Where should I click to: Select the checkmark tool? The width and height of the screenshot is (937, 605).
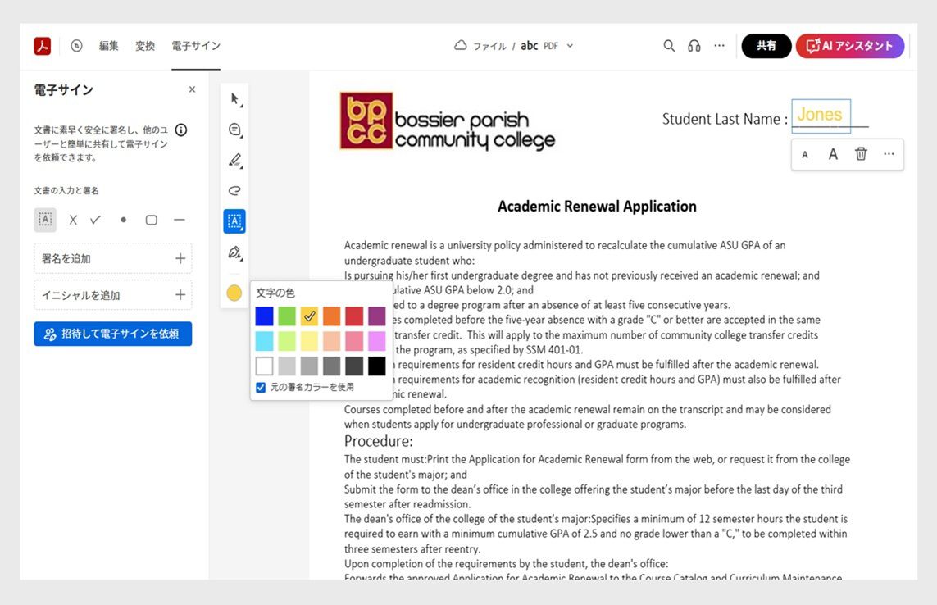tap(96, 220)
